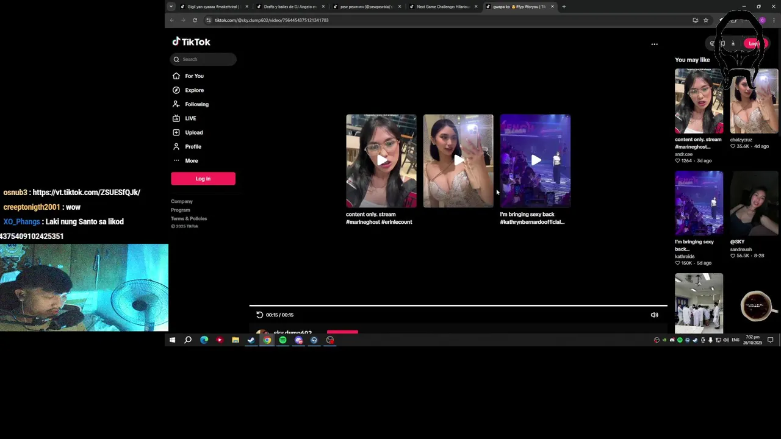
Task: Bookmark this page with the star icon
Action: [705, 20]
